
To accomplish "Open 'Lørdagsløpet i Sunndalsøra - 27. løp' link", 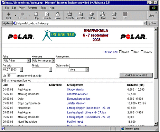I will point(88,117).
